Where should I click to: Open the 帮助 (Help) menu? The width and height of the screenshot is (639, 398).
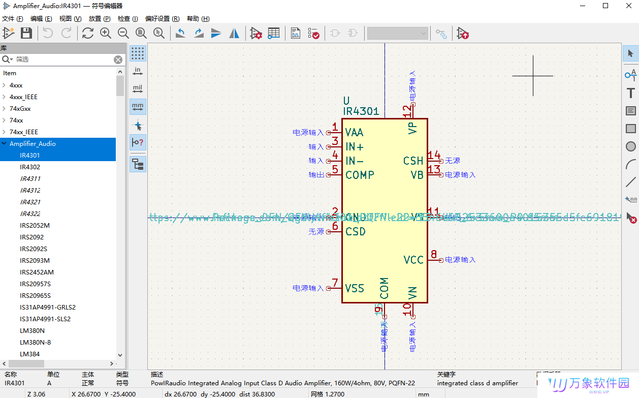(x=198, y=19)
